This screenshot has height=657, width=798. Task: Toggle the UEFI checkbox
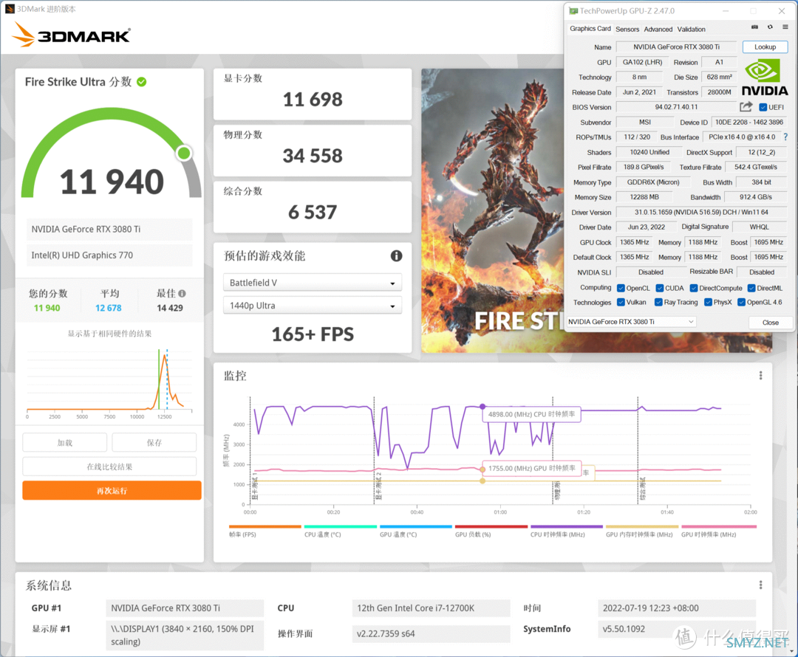click(763, 107)
